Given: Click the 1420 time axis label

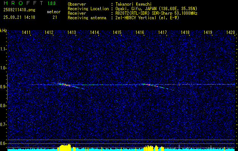Looking at the screenshot, I should point(230,32).
